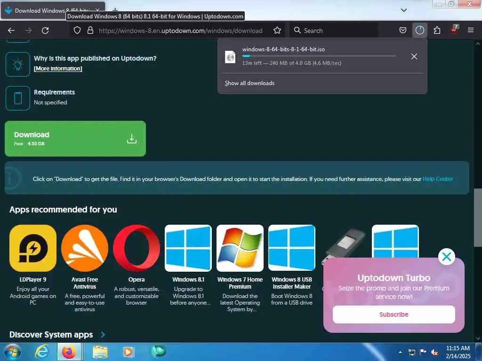
Task: Open the tracking protection shield icon
Action: point(77,31)
